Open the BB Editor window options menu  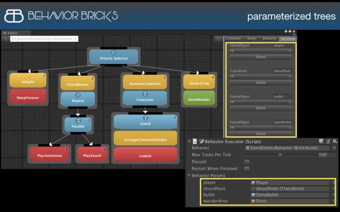(294, 34)
